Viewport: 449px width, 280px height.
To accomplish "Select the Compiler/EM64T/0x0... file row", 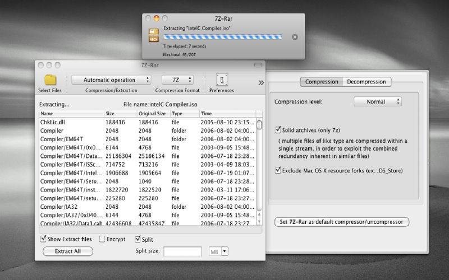I will [x=148, y=147].
